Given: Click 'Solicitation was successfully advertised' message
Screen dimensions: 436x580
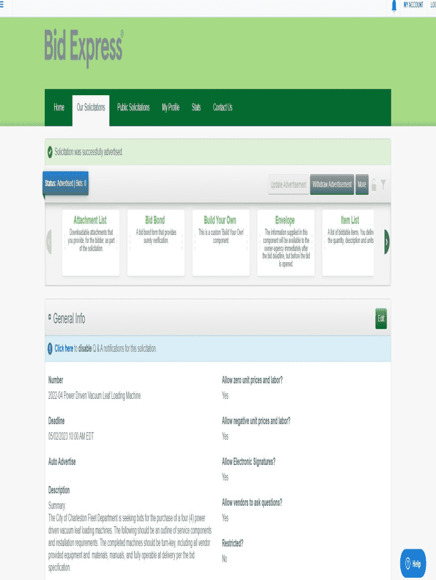Looking at the screenshot, I should pyautogui.click(x=89, y=152).
